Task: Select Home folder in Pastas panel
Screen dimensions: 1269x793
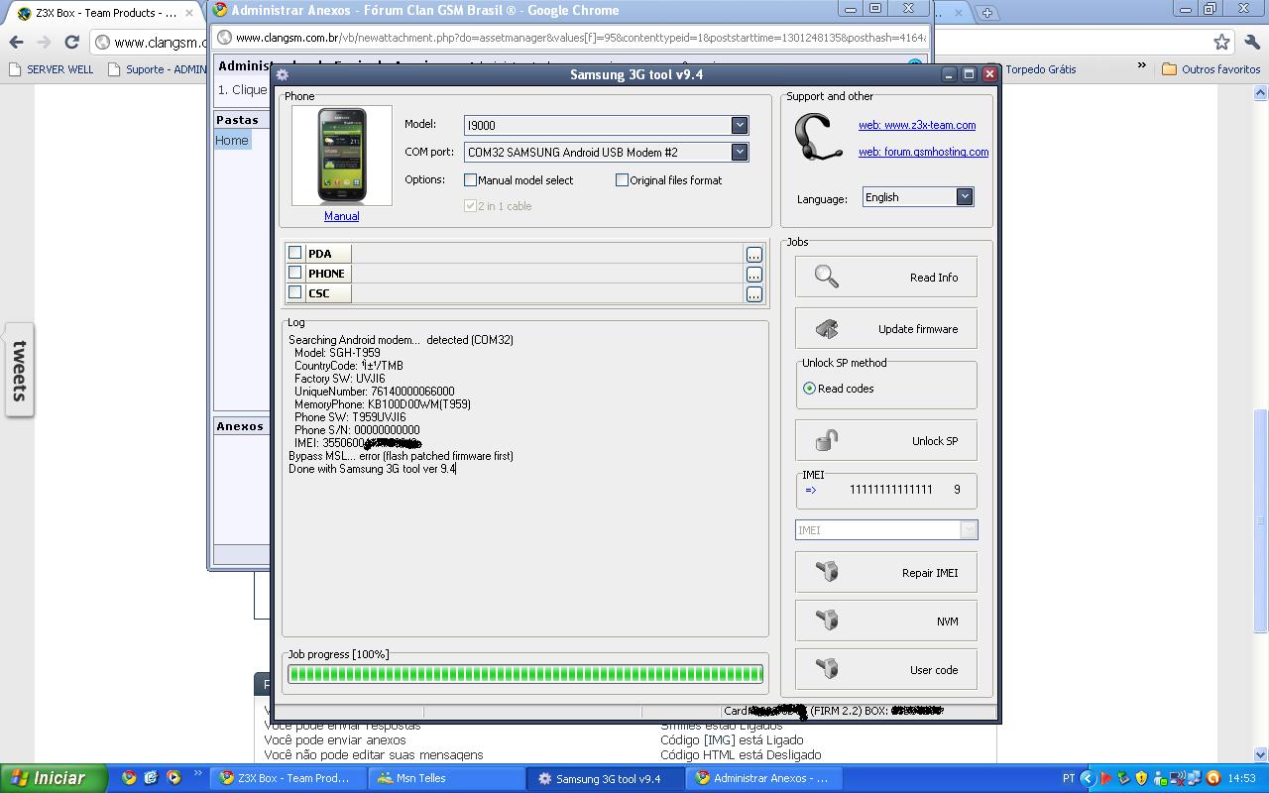Action: pos(232,141)
